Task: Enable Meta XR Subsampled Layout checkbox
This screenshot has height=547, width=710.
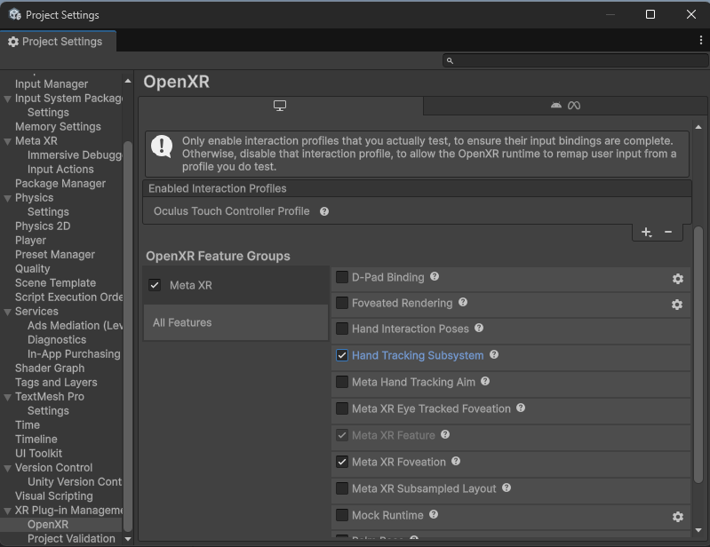Action: click(342, 488)
